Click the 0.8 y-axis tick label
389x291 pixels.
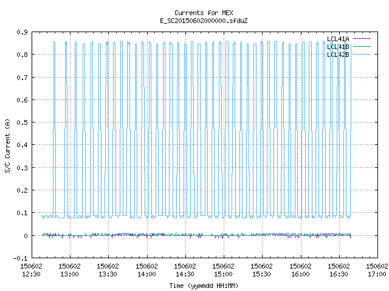pyautogui.click(x=22, y=55)
